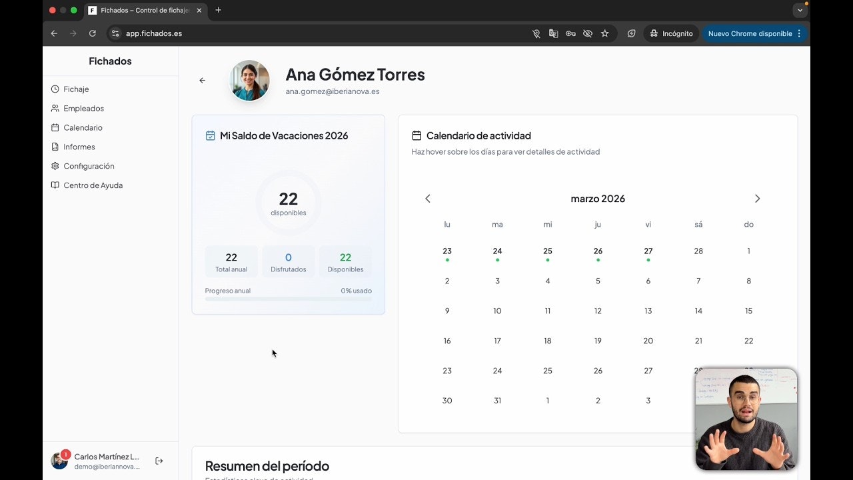The width and height of the screenshot is (853, 480).
Task: Select day 20 in marzo 2026
Action: pyautogui.click(x=648, y=341)
